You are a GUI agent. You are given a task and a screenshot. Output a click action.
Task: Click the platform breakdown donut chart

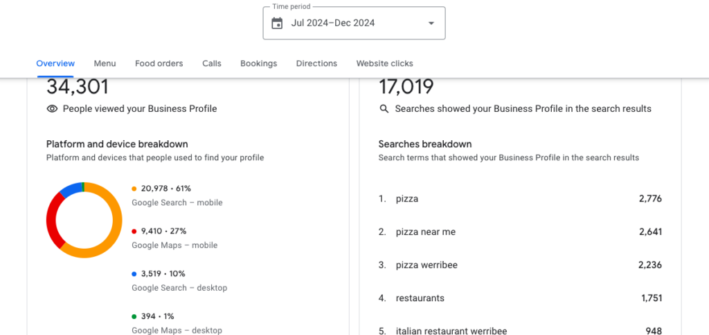point(84,220)
